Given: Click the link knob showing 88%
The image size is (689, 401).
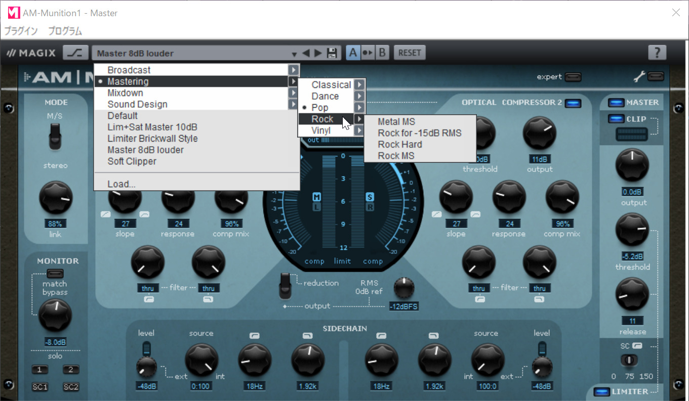Looking at the screenshot, I should tap(56, 198).
